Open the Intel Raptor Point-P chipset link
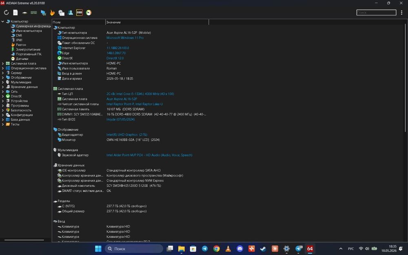The image size is (408, 255). (135, 104)
